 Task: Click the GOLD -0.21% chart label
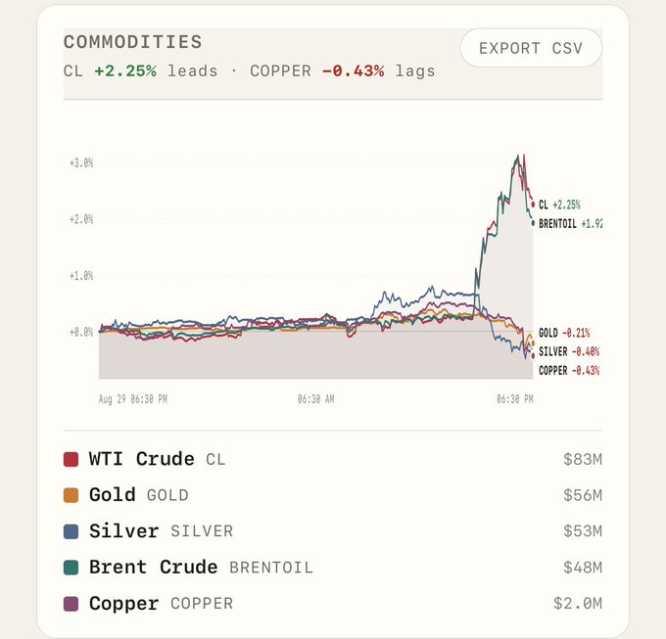click(x=564, y=333)
